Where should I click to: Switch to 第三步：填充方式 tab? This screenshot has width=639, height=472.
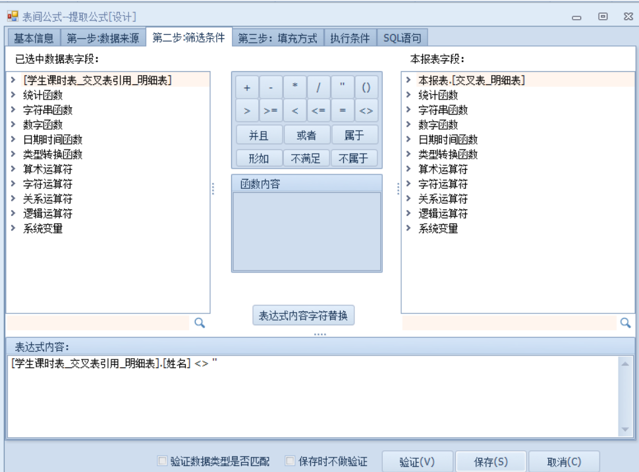coord(277,38)
